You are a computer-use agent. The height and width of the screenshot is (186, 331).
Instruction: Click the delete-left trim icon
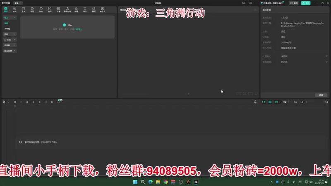34,102
